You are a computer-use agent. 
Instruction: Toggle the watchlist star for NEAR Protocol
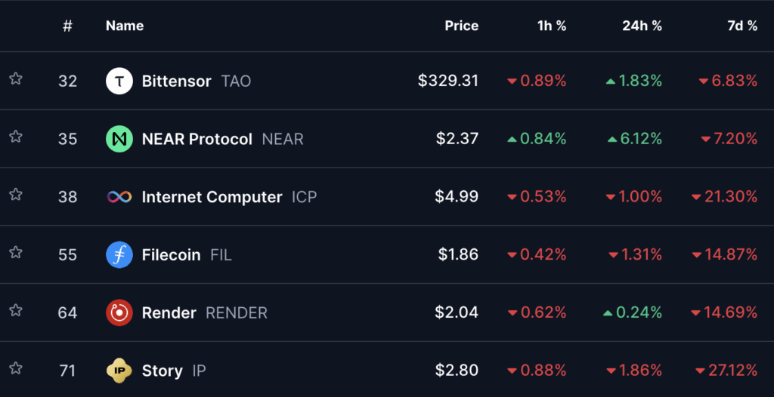(15, 137)
